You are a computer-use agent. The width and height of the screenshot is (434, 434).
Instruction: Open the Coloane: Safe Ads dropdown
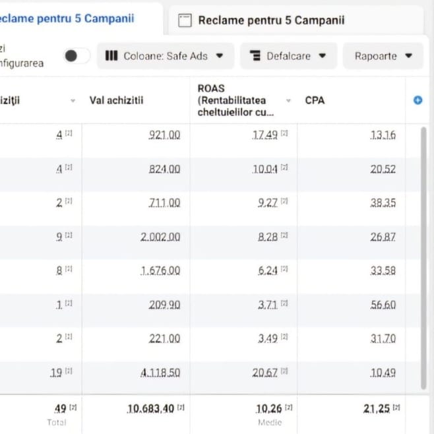coord(169,56)
